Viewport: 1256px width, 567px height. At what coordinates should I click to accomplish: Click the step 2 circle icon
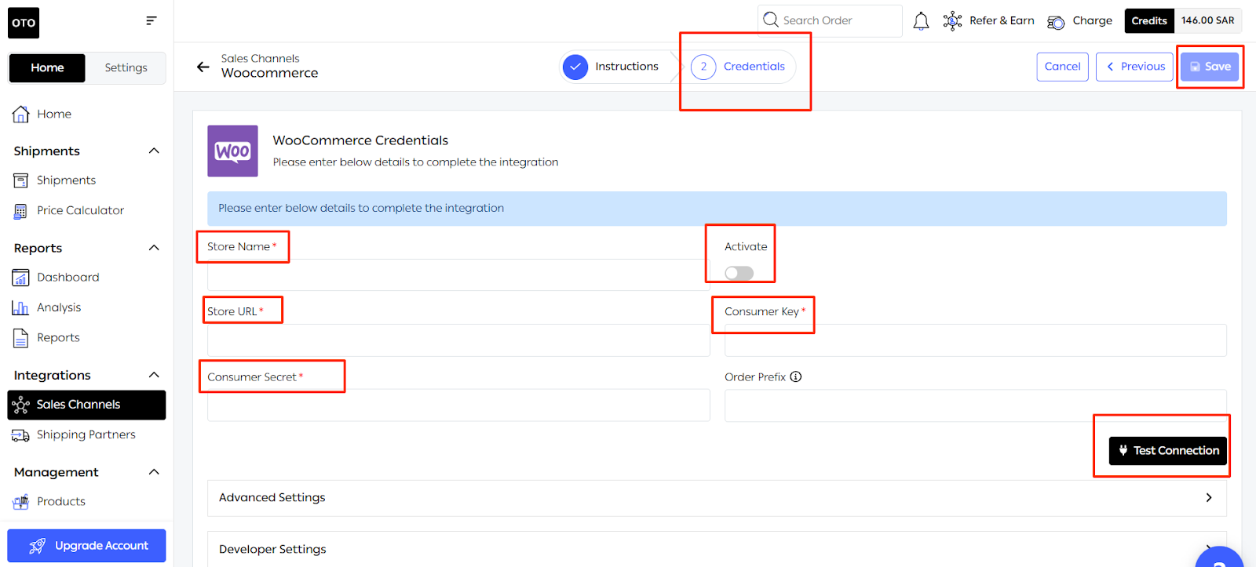coord(703,67)
